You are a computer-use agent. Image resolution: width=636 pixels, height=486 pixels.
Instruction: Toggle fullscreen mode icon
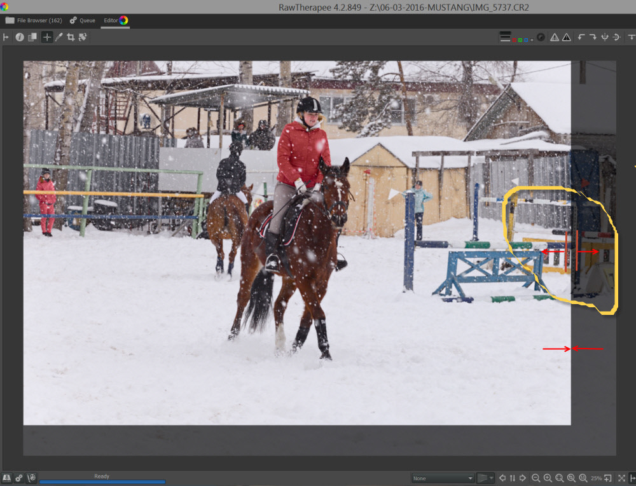click(x=621, y=478)
